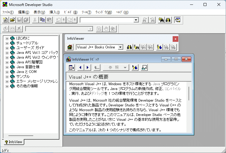
Task: Click the Java API Vol.2 book icon
Action: 13,57
